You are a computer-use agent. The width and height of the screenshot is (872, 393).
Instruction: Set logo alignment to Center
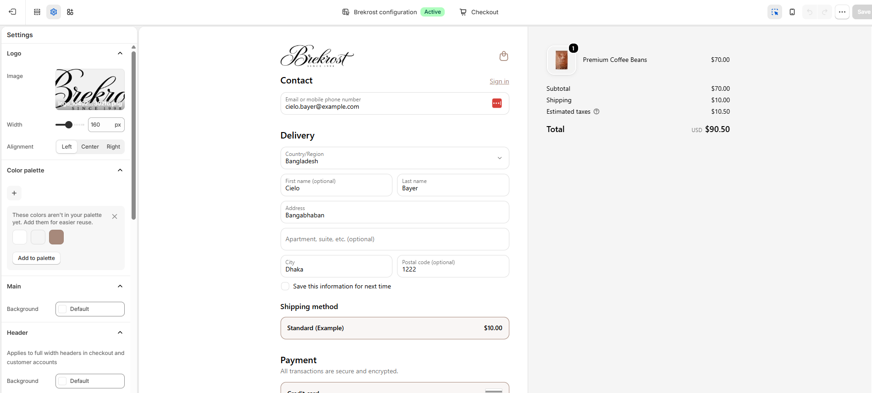tap(90, 147)
